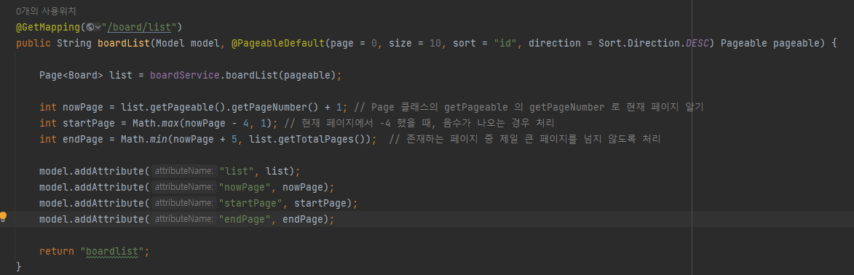
Task: Click the Math.max method call
Action: click(150, 123)
